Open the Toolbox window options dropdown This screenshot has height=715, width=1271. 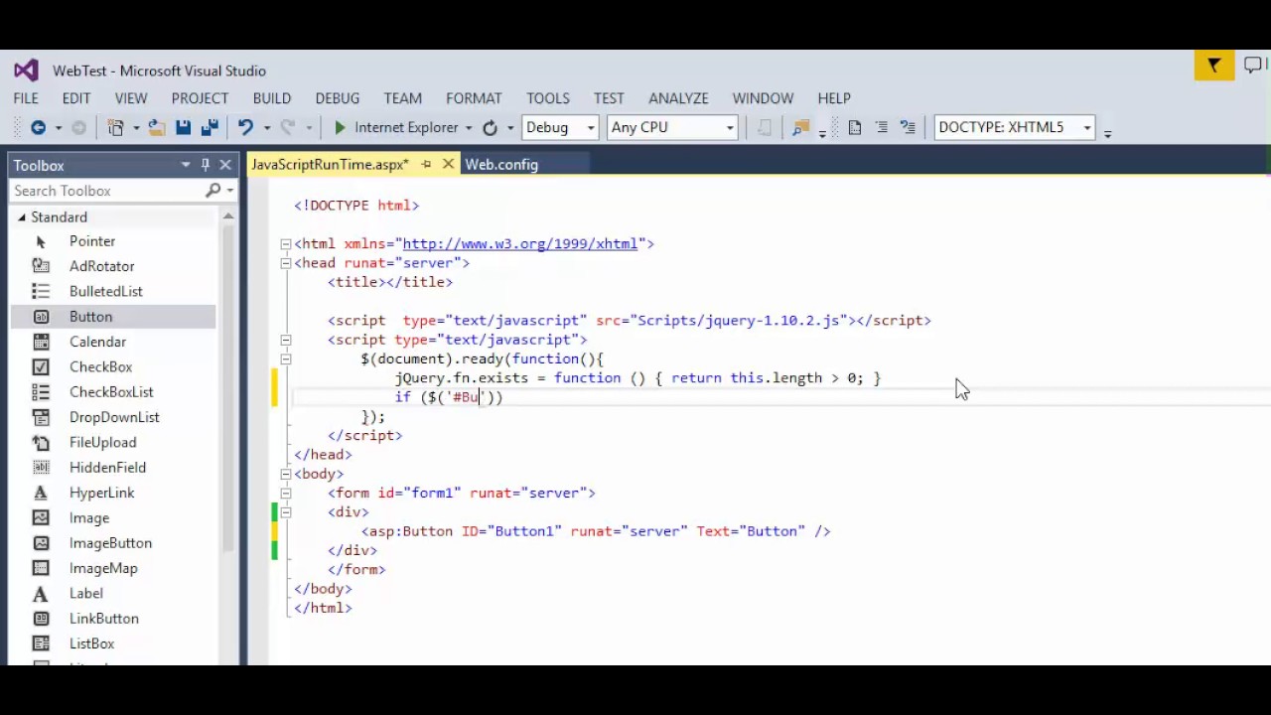tap(186, 165)
